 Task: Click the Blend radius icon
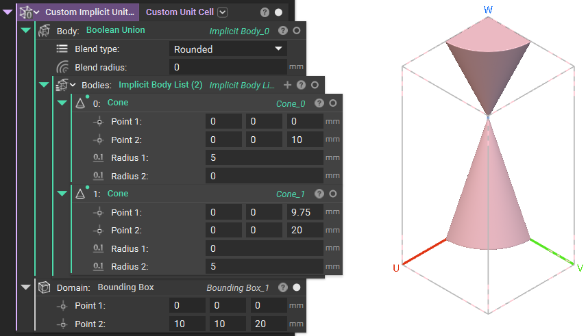pos(62,67)
